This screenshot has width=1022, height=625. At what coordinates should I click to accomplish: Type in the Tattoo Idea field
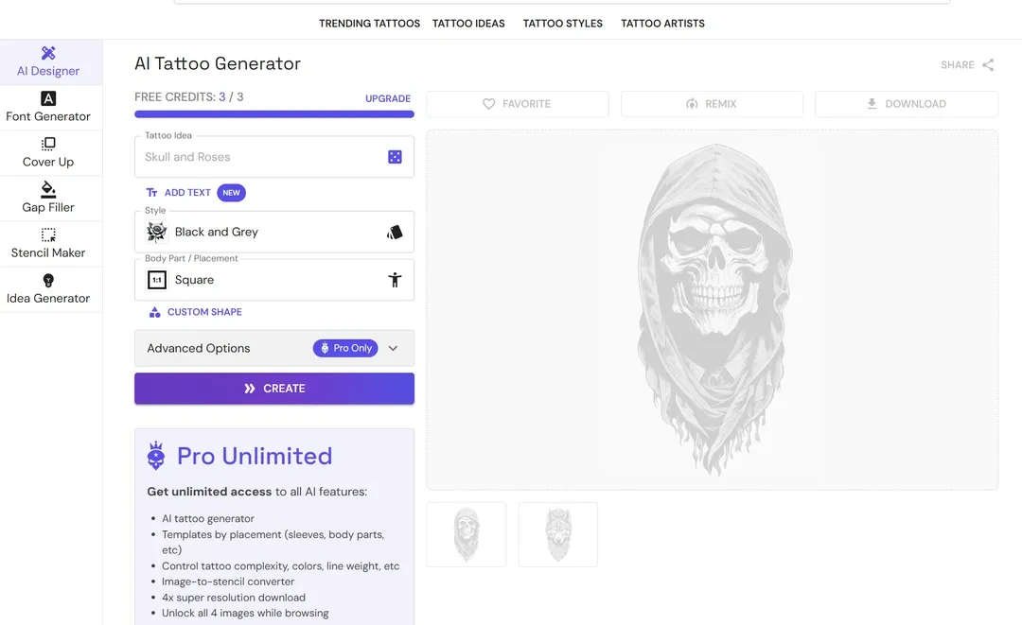(x=260, y=157)
